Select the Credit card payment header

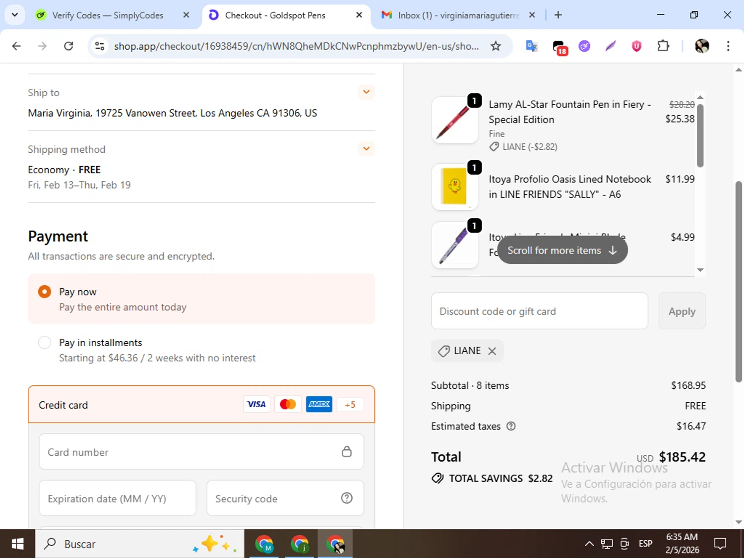point(201,405)
